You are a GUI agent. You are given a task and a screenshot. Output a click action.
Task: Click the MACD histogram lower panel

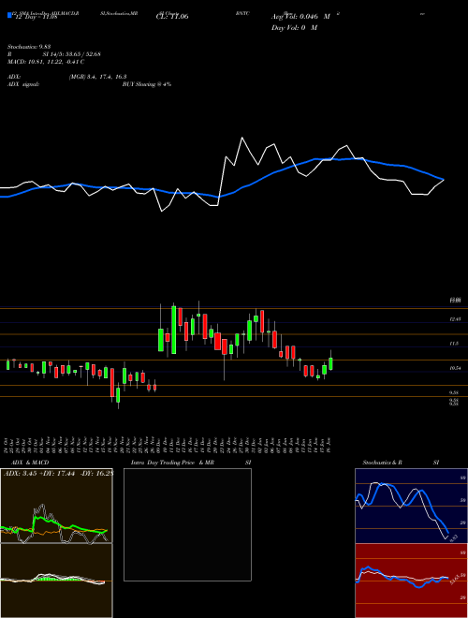pos(56,581)
